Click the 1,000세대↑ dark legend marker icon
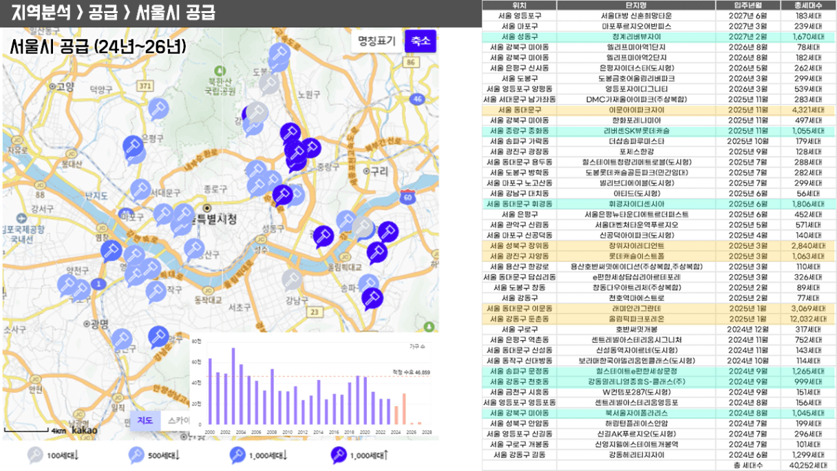Viewport: 837px width, 471px height. (x=338, y=455)
